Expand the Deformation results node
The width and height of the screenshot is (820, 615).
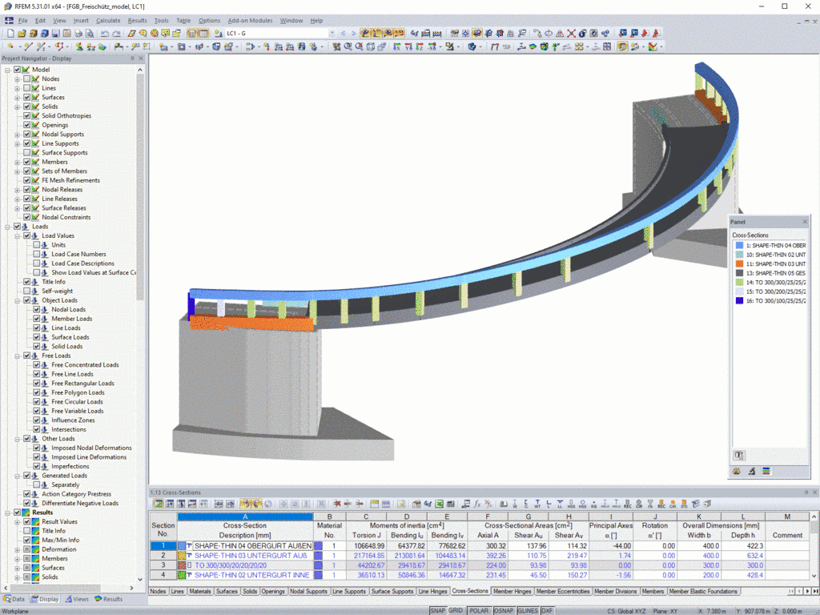tap(18, 549)
